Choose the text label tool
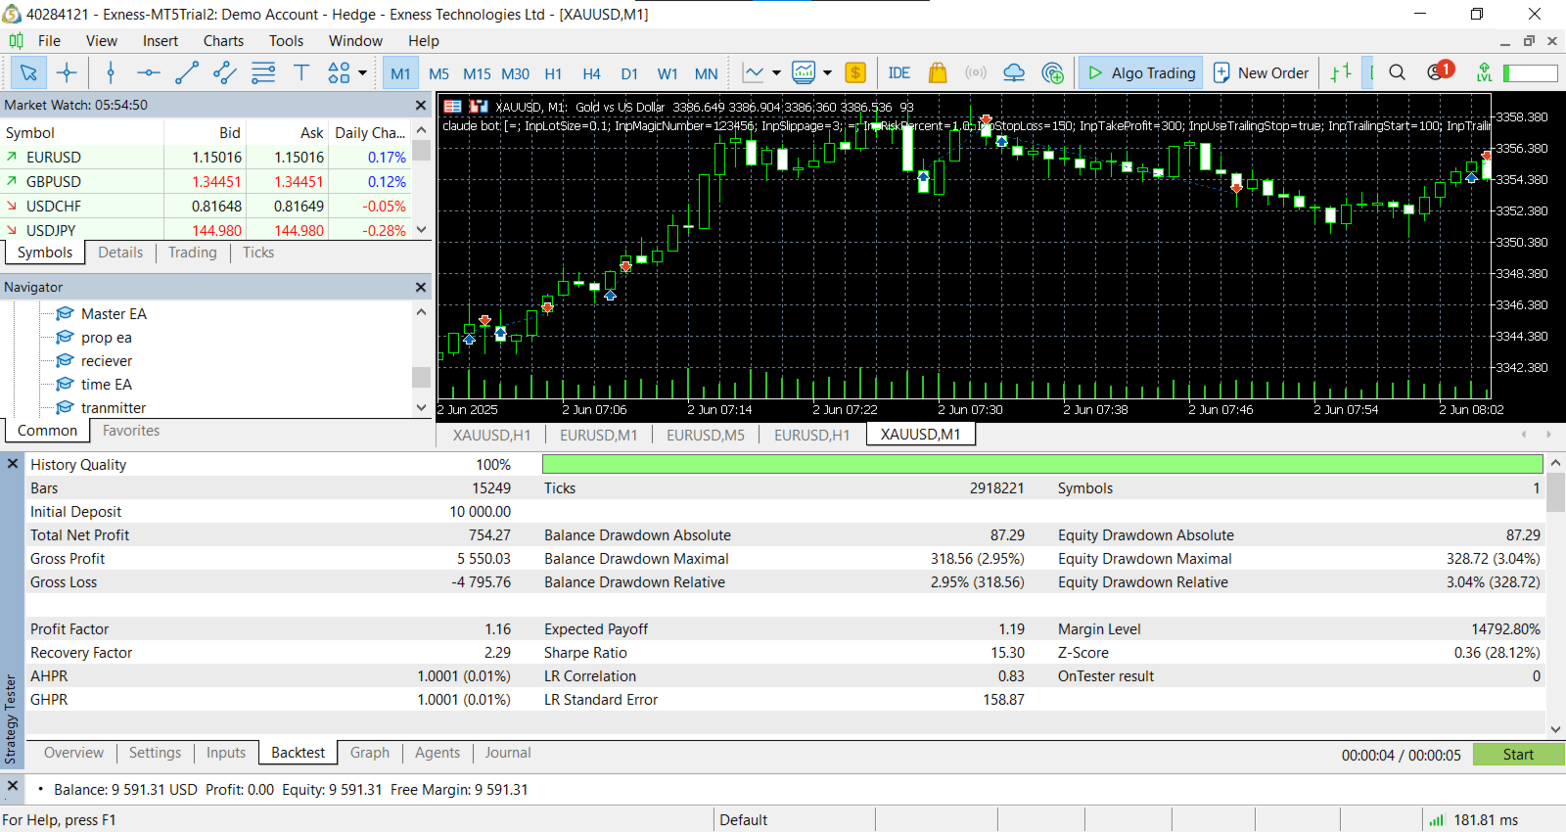Viewport: 1566px width, 832px height. [x=301, y=72]
